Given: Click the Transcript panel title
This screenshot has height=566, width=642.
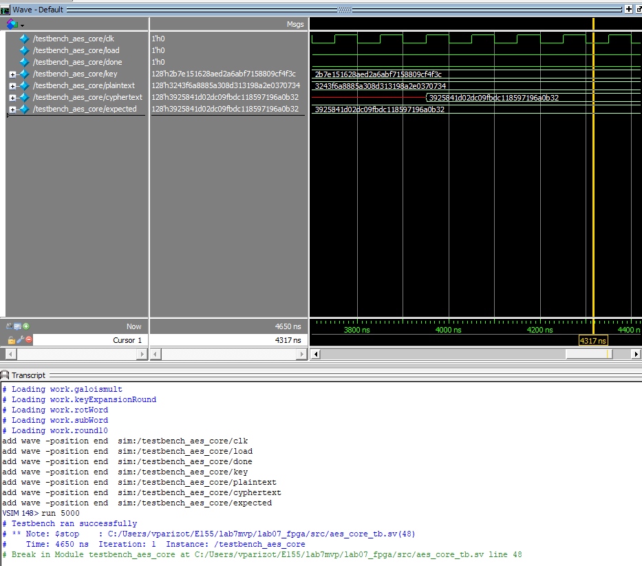Looking at the screenshot, I should click(x=28, y=375).
